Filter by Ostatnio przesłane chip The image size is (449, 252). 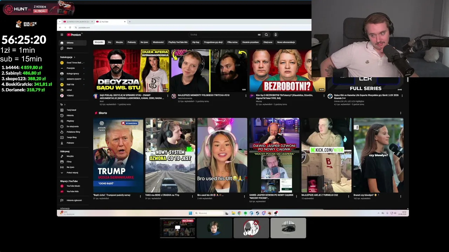coord(250,42)
